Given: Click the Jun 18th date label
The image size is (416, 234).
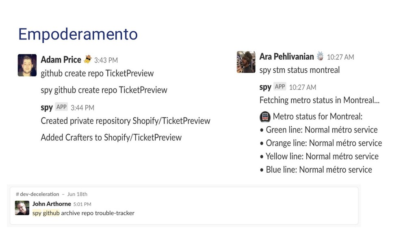Looking at the screenshot, I should click(x=77, y=194).
